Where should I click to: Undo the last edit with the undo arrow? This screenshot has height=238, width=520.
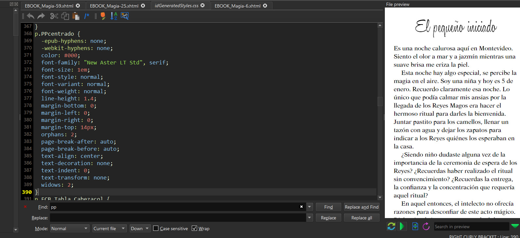[x=31, y=16]
